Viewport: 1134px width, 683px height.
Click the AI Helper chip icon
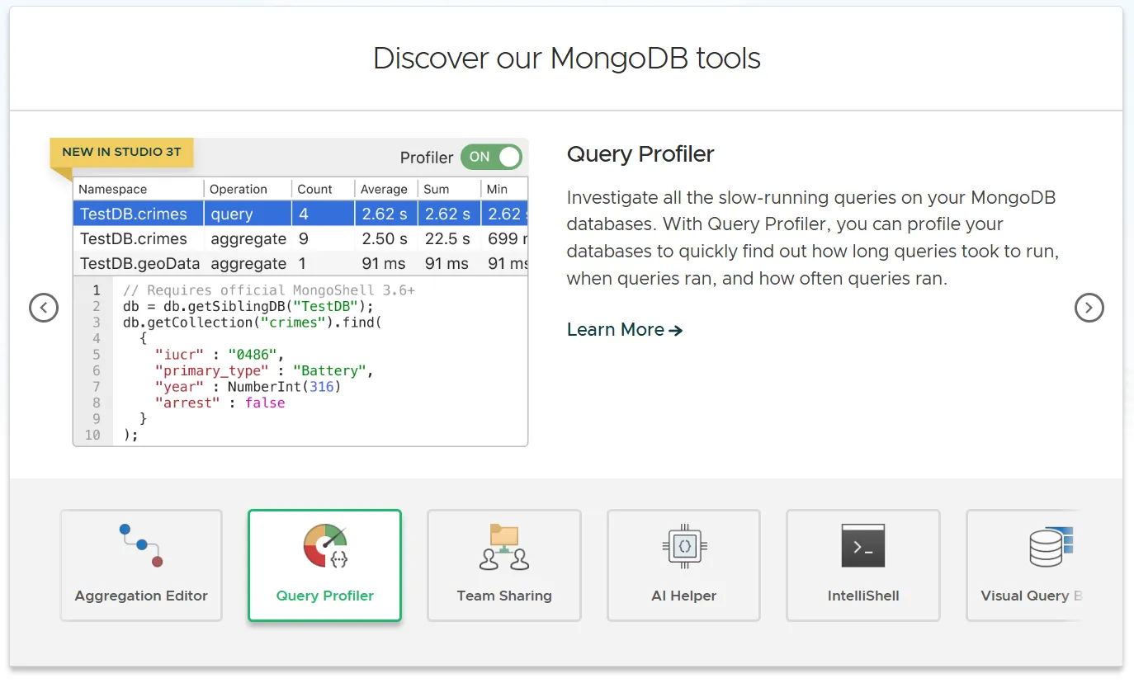pyautogui.click(x=684, y=546)
